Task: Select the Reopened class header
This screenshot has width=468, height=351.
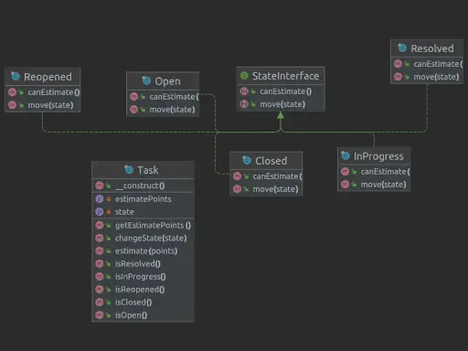Action: point(43,77)
